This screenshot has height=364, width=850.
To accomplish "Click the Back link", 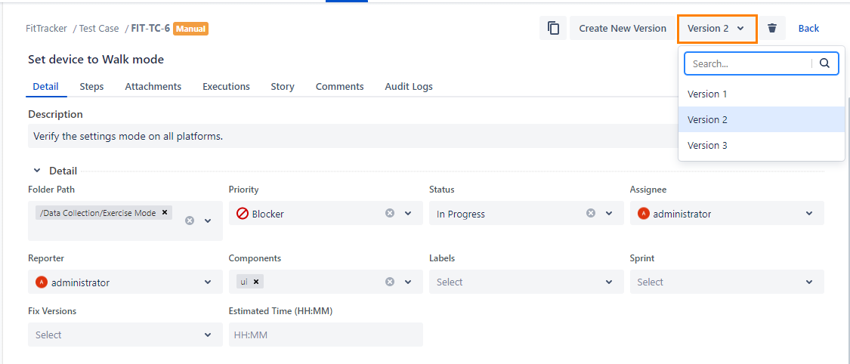I will click(808, 28).
